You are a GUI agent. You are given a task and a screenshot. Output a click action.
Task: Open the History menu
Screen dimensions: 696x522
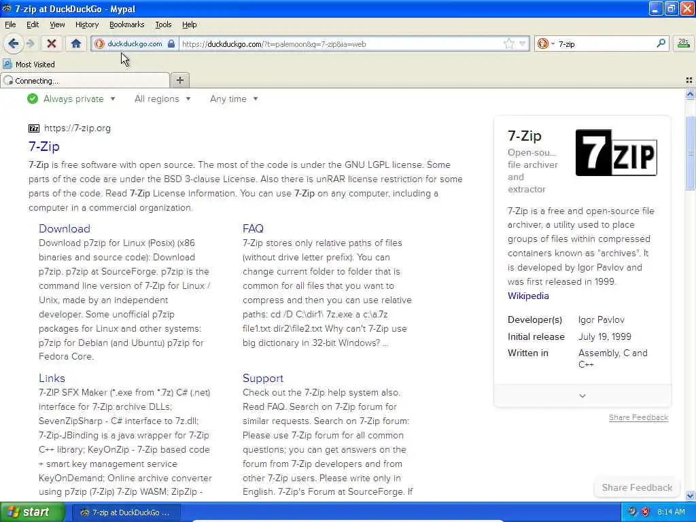pyautogui.click(x=87, y=24)
